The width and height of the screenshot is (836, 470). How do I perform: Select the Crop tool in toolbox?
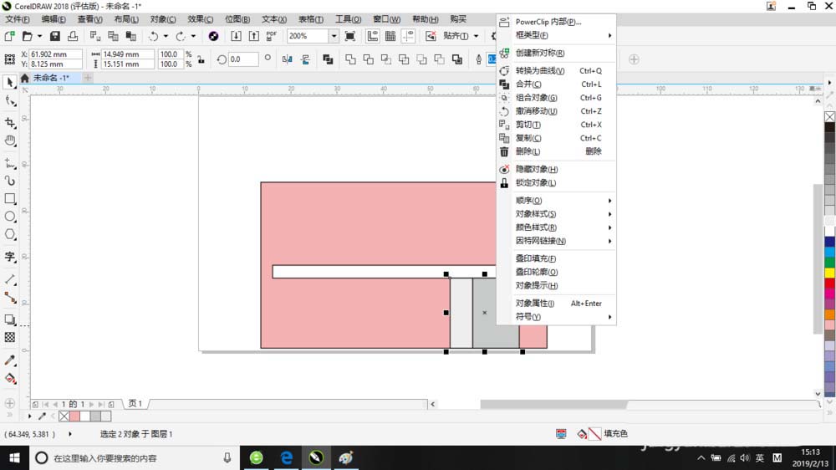(x=10, y=123)
